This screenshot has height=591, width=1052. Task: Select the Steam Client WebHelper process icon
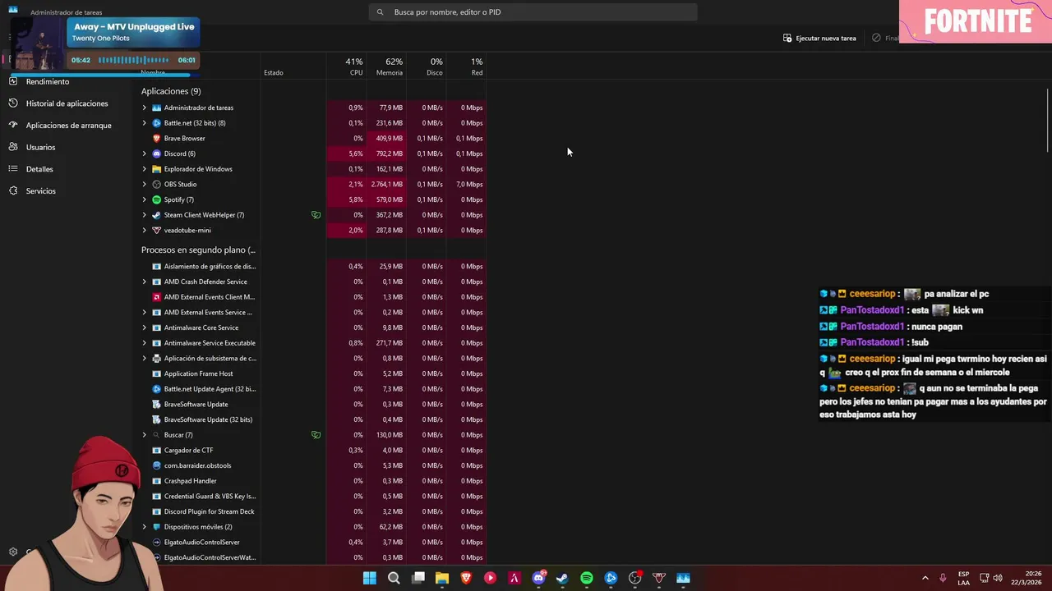tap(157, 215)
